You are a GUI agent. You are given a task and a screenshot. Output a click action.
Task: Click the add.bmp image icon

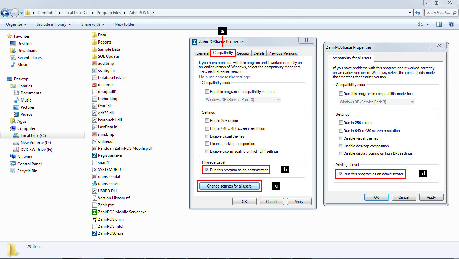tap(94, 63)
